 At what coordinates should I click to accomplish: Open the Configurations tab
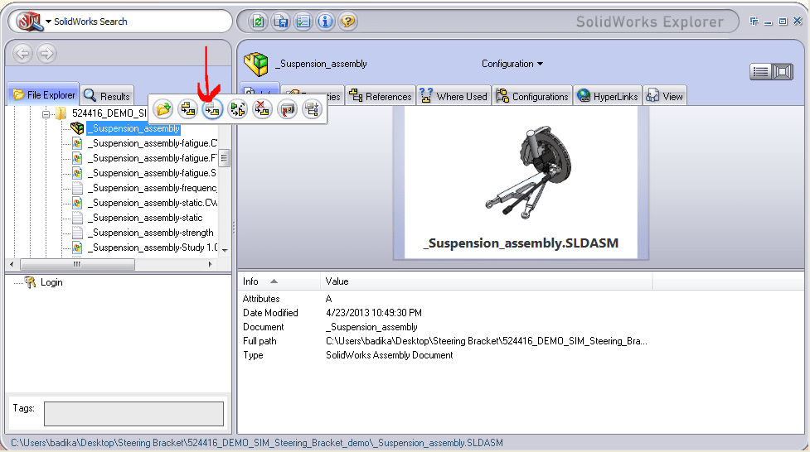click(x=532, y=96)
